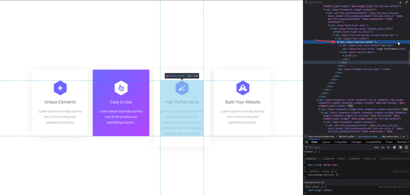Open the Layout tab
This screenshot has height=195, width=410.
click(326, 142)
